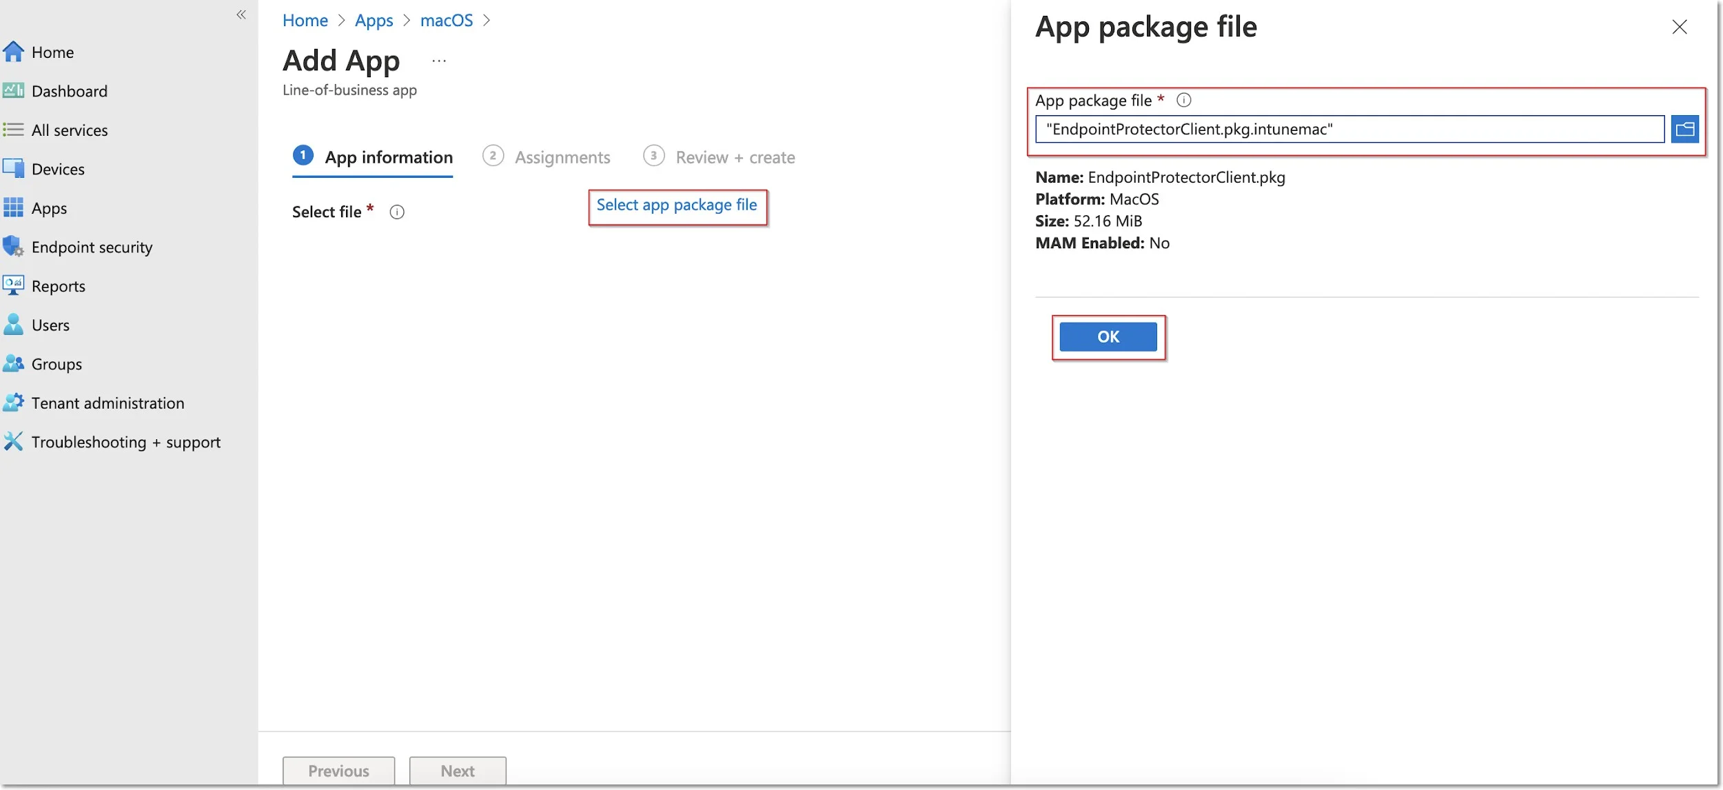Open the Reports section
This screenshot has height=790, width=1723.
click(x=58, y=285)
